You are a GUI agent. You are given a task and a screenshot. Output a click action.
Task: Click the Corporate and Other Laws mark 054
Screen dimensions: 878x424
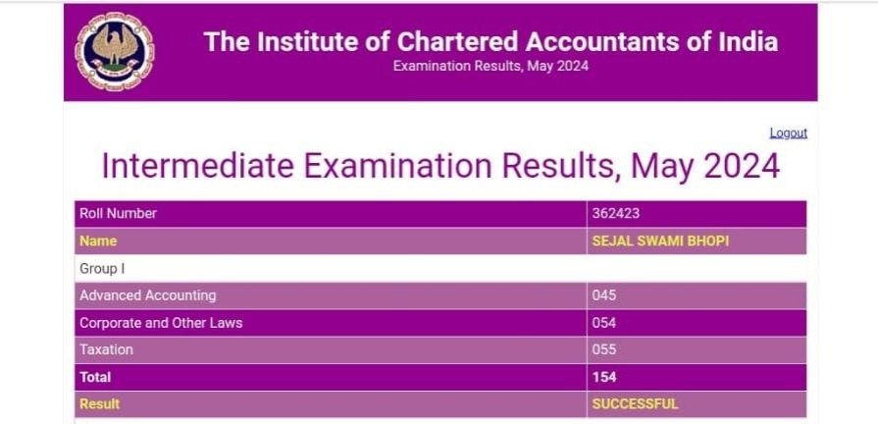(x=604, y=323)
